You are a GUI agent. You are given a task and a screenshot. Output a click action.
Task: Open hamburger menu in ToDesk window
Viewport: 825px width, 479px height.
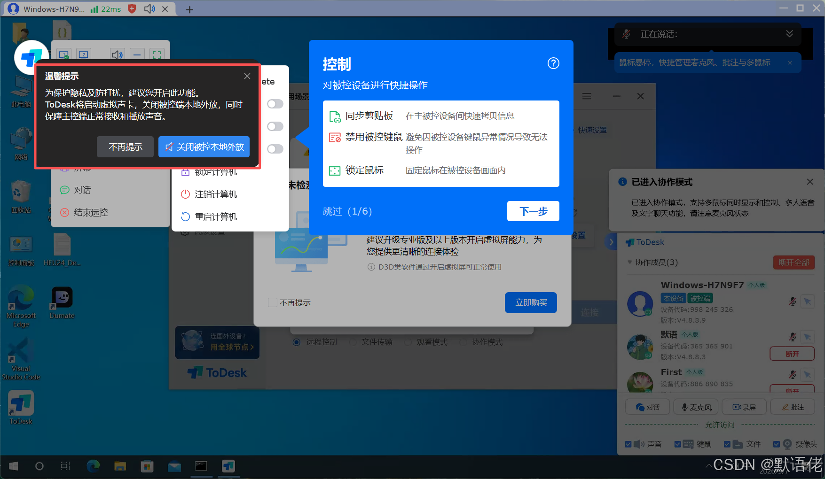(x=587, y=96)
